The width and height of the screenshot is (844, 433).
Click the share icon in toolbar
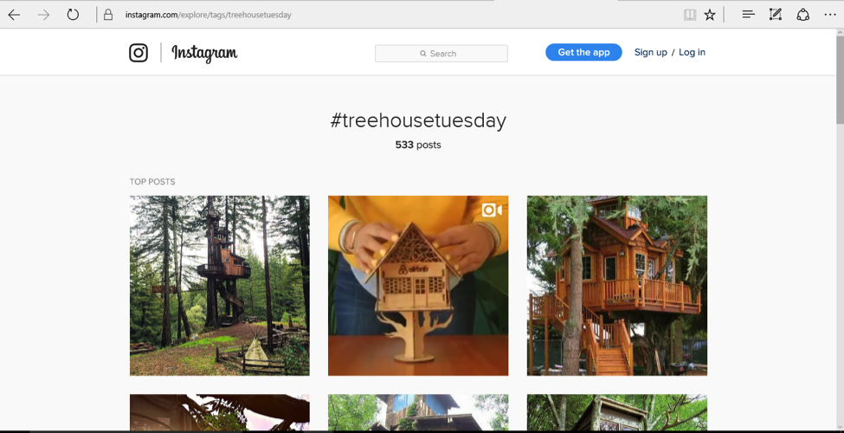tap(803, 15)
